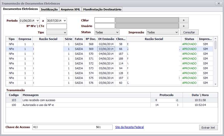Viewport: 224px width, 136px height.
Task: Click the Extrair Xml button
Action: tap(208, 128)
